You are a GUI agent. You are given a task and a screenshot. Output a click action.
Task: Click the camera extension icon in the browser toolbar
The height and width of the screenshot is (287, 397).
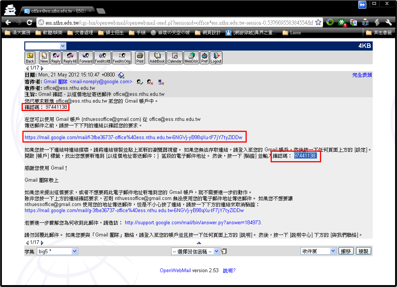pos(365,22)
